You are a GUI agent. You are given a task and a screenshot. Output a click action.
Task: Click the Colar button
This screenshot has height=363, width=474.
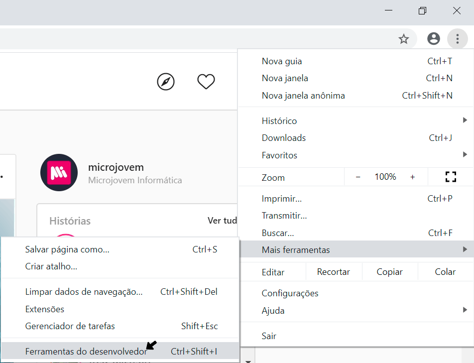pyautogui.click(x=445, y=272)
